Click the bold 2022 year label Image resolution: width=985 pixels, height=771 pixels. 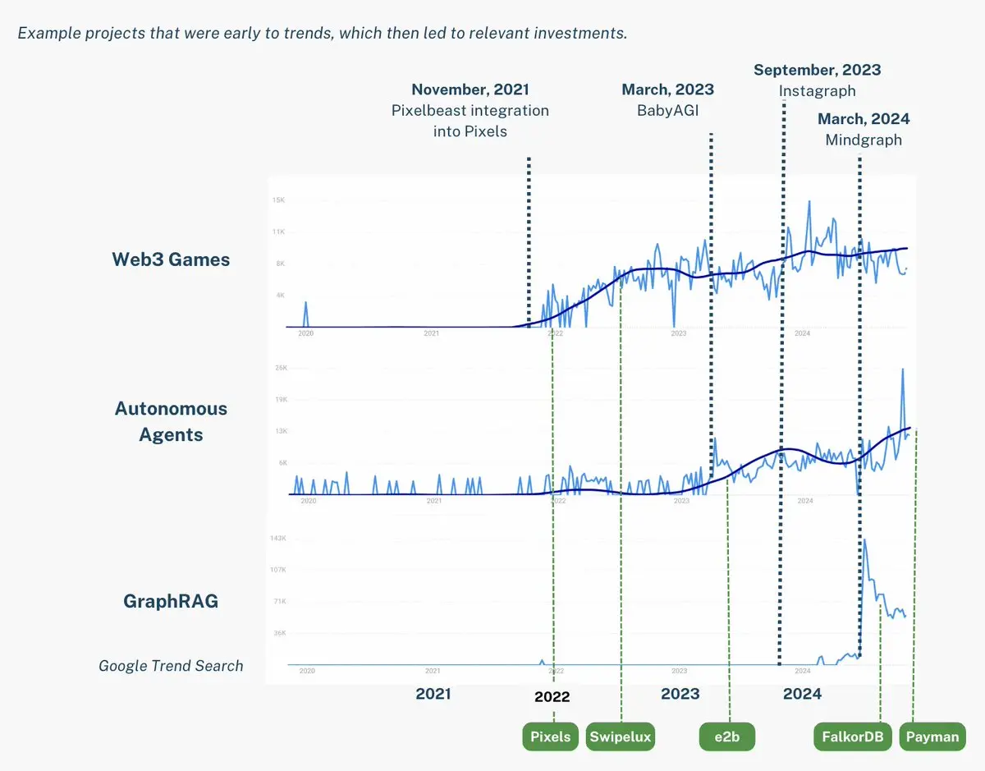(x=552, y=697)
